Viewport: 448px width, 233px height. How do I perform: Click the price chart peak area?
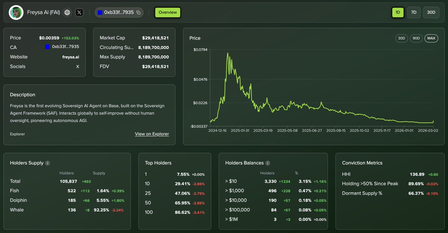(228, 54)
